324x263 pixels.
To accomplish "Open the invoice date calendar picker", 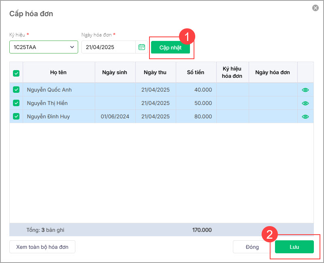I will point(141,47).
